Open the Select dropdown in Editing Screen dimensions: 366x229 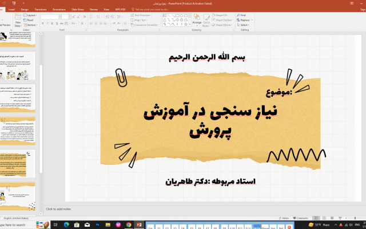point(243,25)
